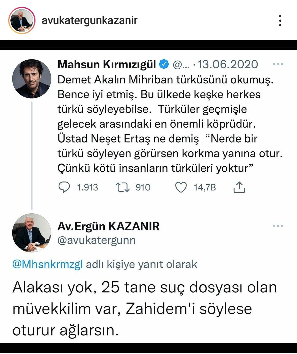Click the @avukatergunn handle
Screen dimensions: 297x354
pos(97,240)
